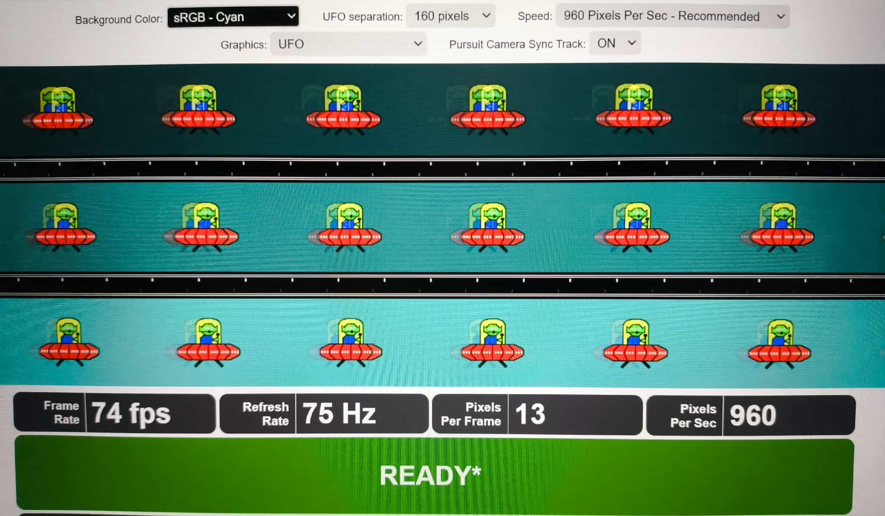Open the Graphics type dropdown

coord(348,44)
